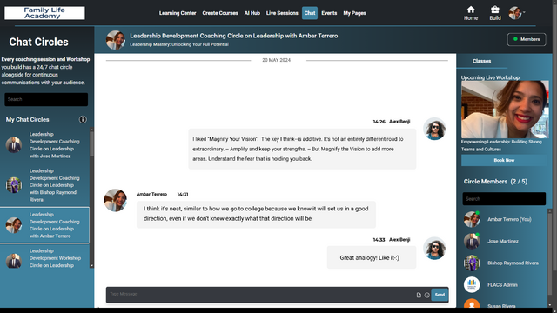557x313 pixels.
Task: Open Jose Martinez leadership coaching circle
Action: coord(44,145)
